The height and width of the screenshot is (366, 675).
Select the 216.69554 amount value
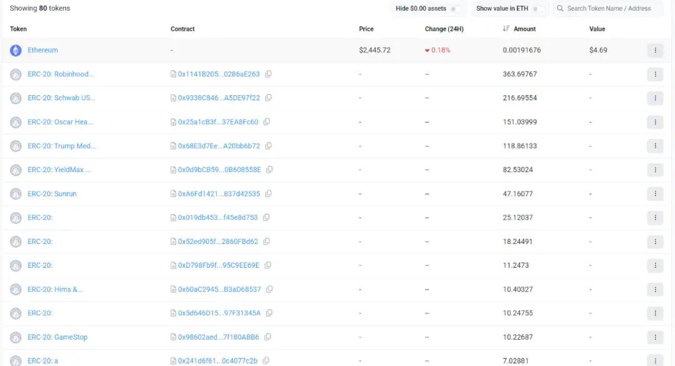pos(519,98)
